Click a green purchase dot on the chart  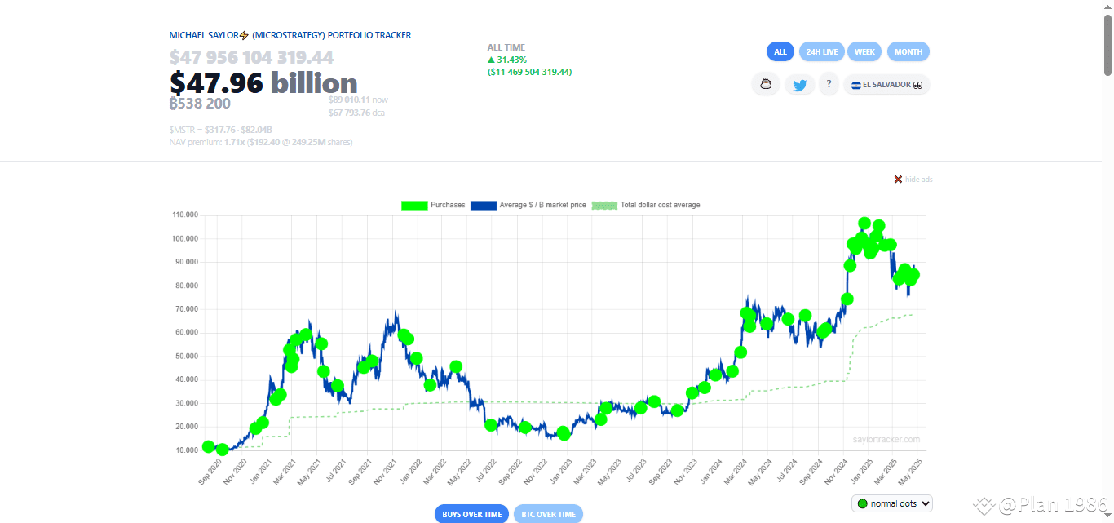(864, 223)
